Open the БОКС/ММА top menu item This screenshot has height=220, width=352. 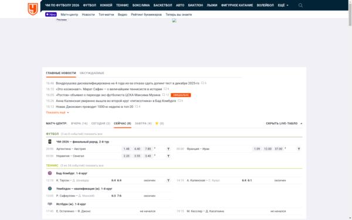pyautogui.click(x=141, y=5)
